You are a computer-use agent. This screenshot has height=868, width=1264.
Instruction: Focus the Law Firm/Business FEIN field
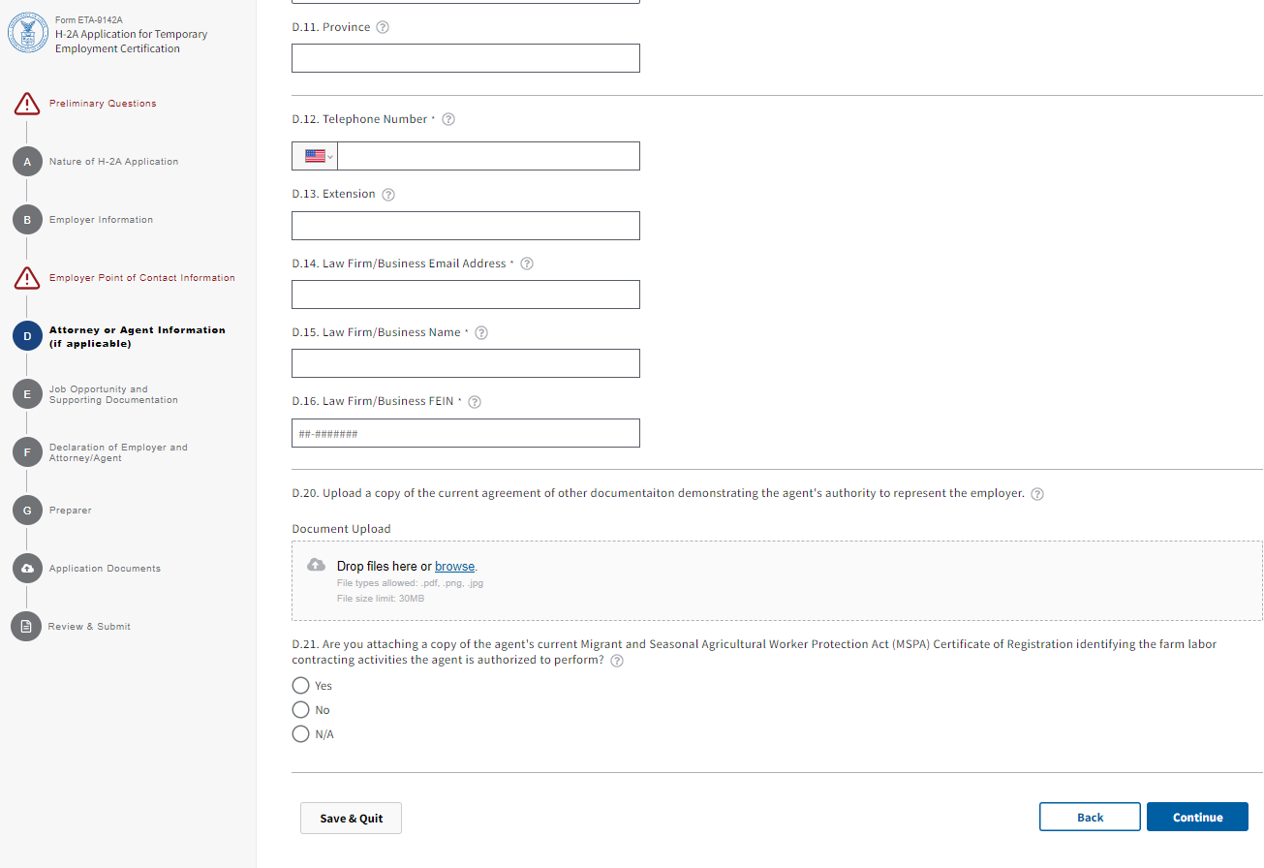(465, 433)
